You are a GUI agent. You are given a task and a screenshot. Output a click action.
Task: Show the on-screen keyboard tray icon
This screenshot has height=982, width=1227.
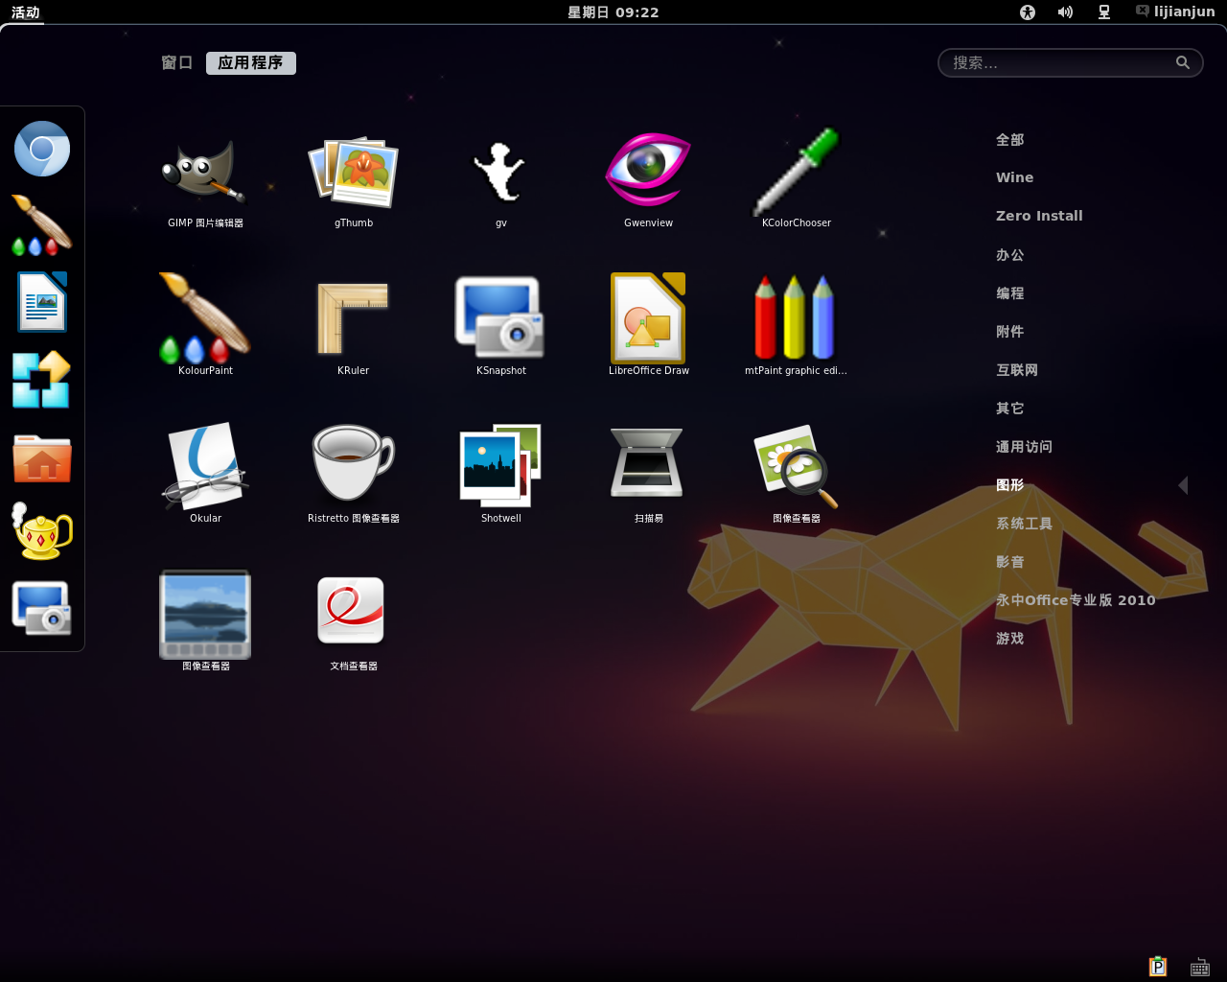coord(1199,967)
